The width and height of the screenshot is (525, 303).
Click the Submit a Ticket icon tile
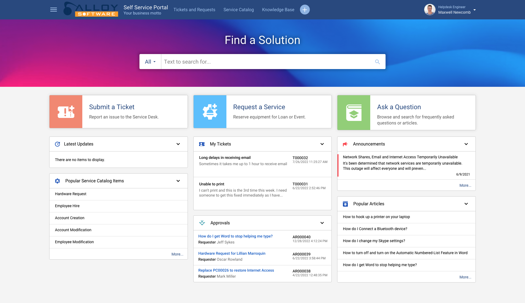pos(66,112)
